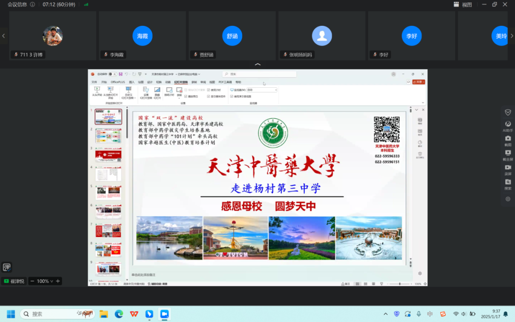Take a screenshot with the 截图 camera icon

(508, 139)
